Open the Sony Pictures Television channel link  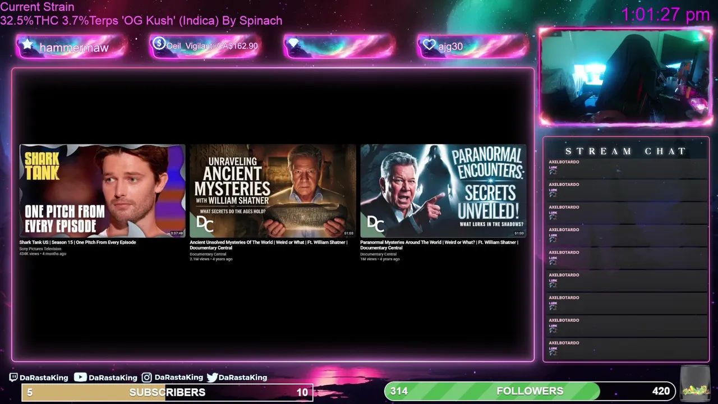(x=40, y=249)
